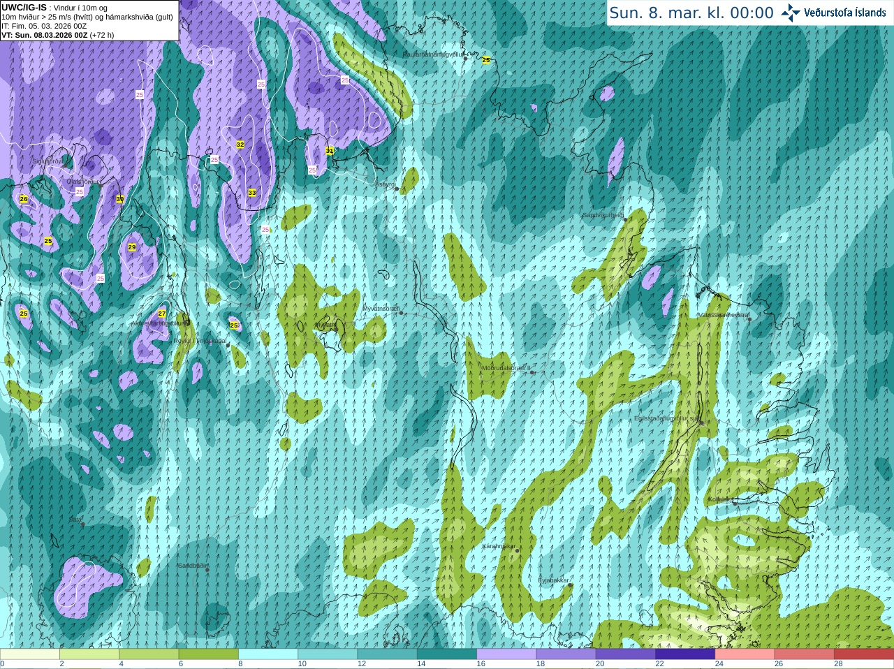Click the Vatnsskarð eystra station label

tap(724, 315)
